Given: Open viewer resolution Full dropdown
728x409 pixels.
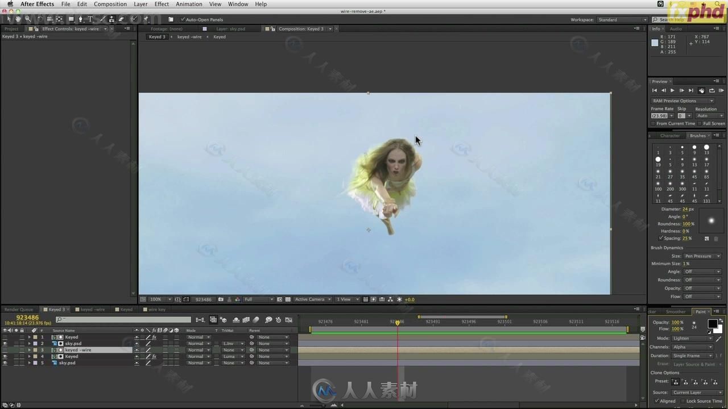Looking at the screenshot, I should click(x=259, y=299).
